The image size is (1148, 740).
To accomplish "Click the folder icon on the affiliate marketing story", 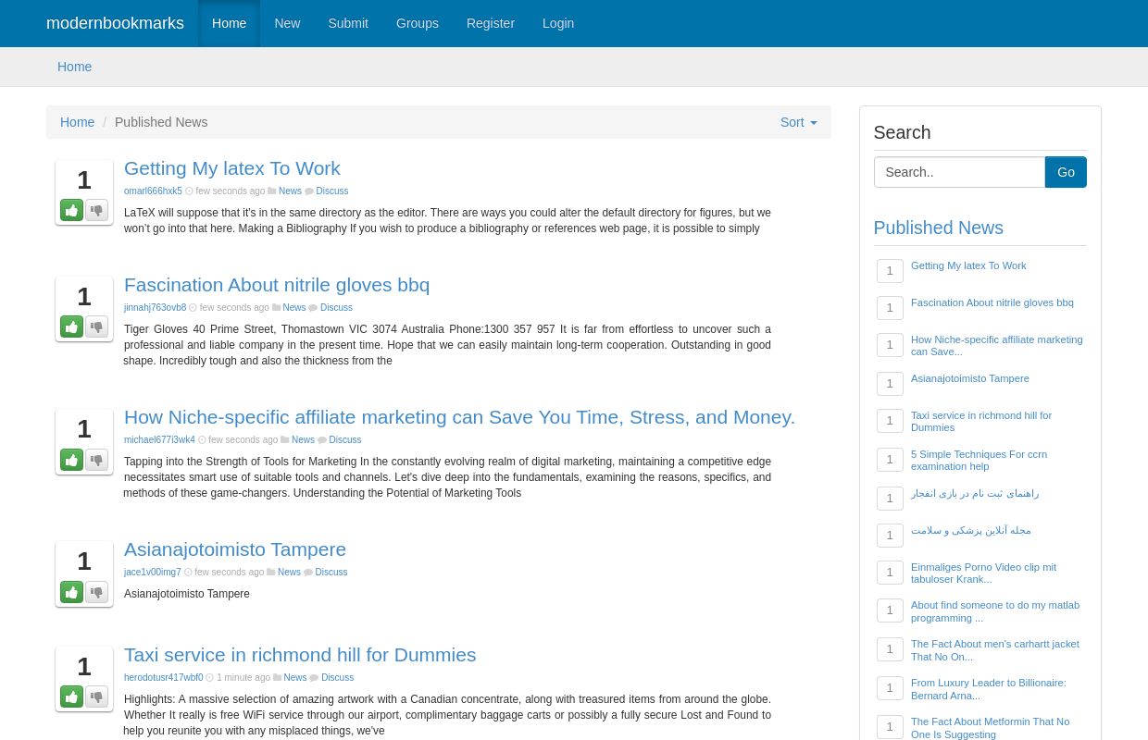I will click(x=286, y=439).
